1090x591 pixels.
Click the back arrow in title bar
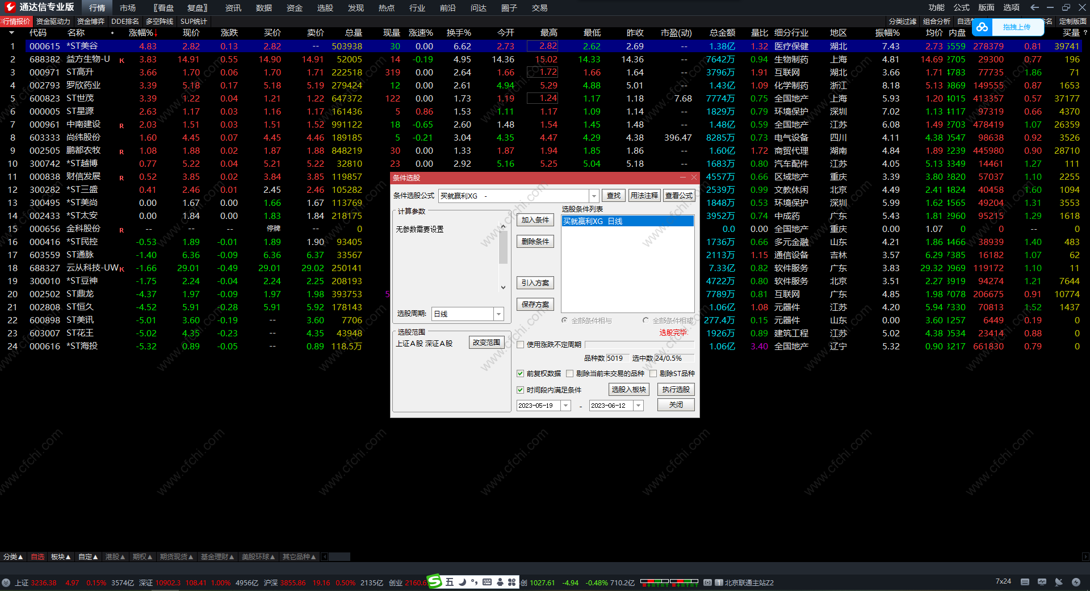[x=1034, y=7]
